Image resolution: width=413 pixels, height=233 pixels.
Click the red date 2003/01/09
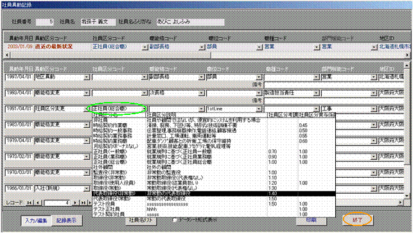(20, 47)
